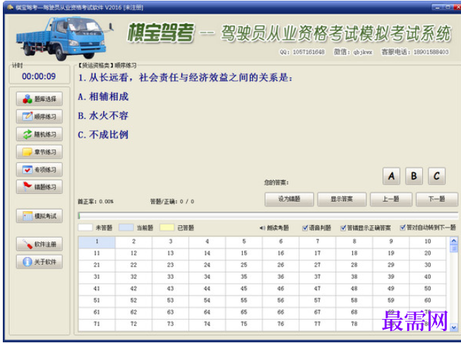Toggle the 语音判题 checkbox
The image size is (461, 343).
point(305,228)
